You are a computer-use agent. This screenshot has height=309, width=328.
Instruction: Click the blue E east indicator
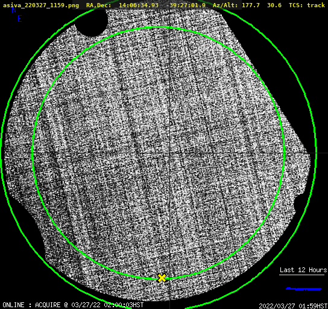point(20,19)
